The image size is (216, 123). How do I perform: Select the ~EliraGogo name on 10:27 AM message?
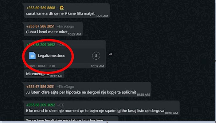65,26
